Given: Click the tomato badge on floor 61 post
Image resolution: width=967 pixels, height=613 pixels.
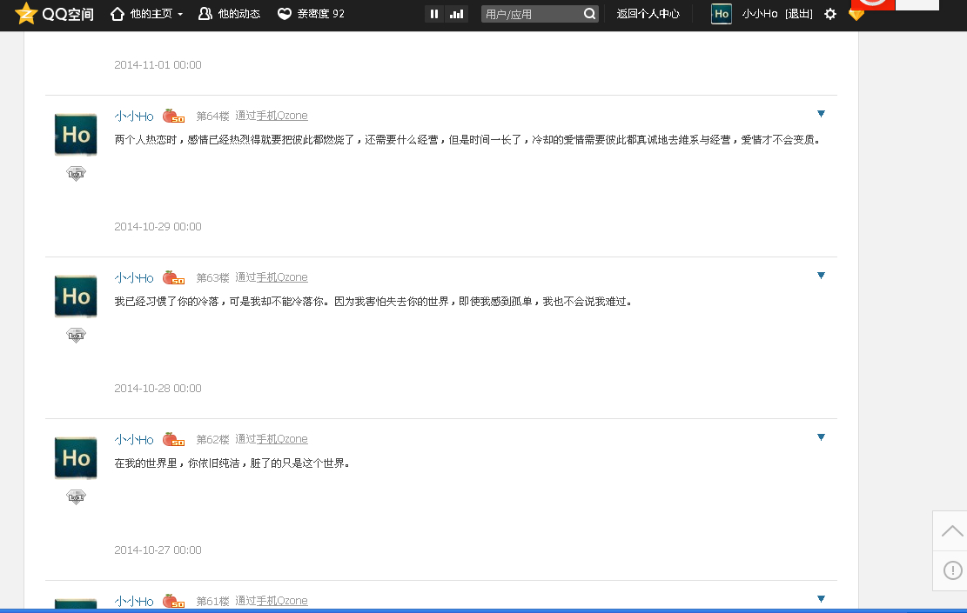Looking at the screenshot, I should (x=173, y=602).
